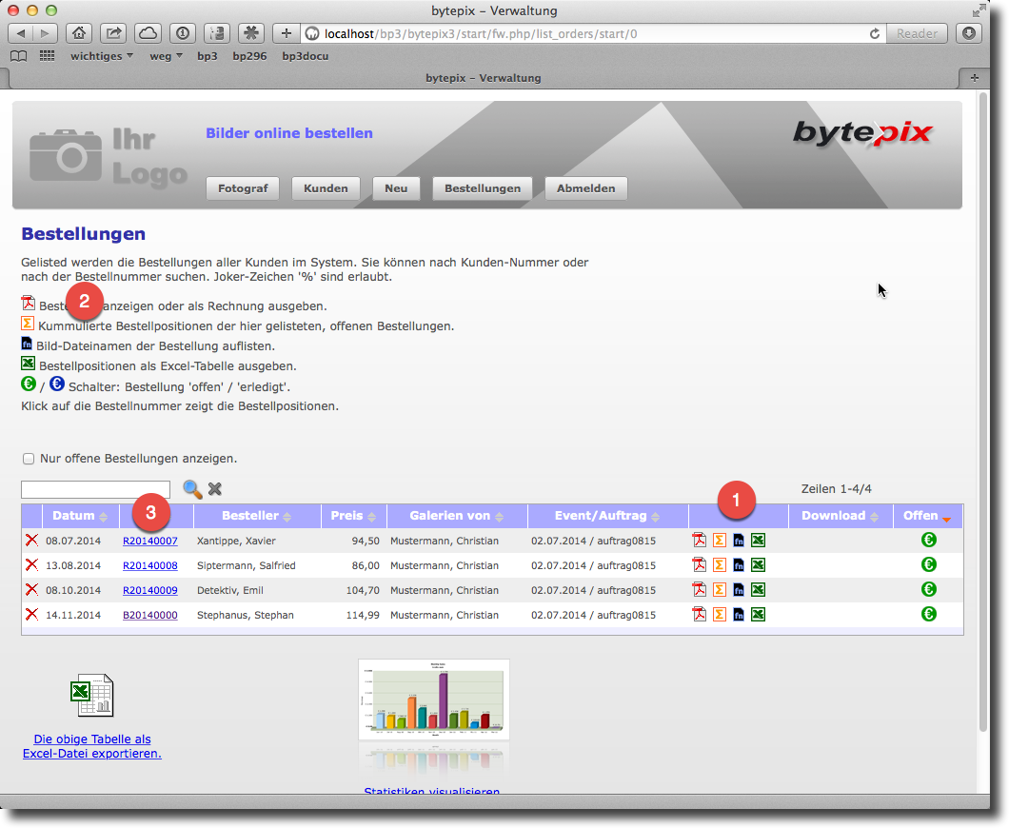Clear search with the gray X icon

[x=215, y=489]
